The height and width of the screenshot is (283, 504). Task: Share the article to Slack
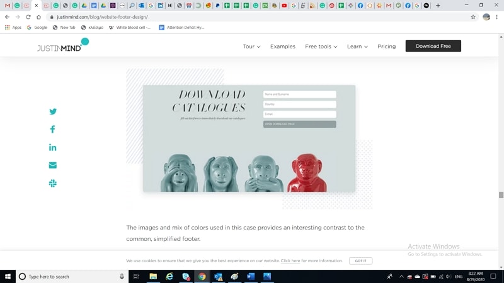click(x=53, y=183)
